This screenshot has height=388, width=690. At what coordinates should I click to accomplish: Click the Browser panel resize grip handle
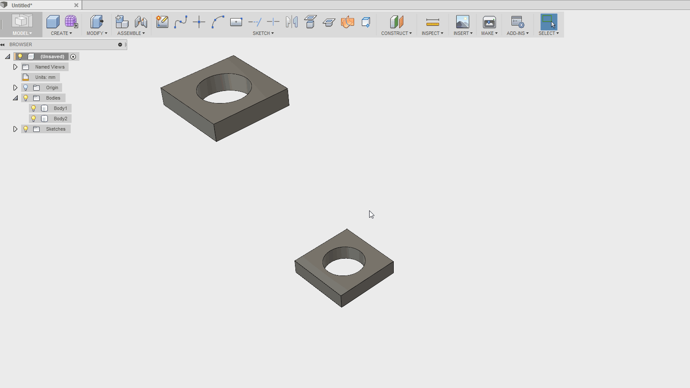tap(125, 44)
